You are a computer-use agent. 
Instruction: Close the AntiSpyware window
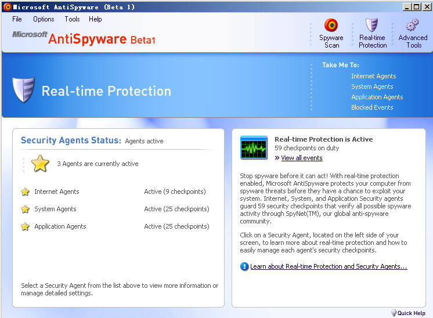427,7
